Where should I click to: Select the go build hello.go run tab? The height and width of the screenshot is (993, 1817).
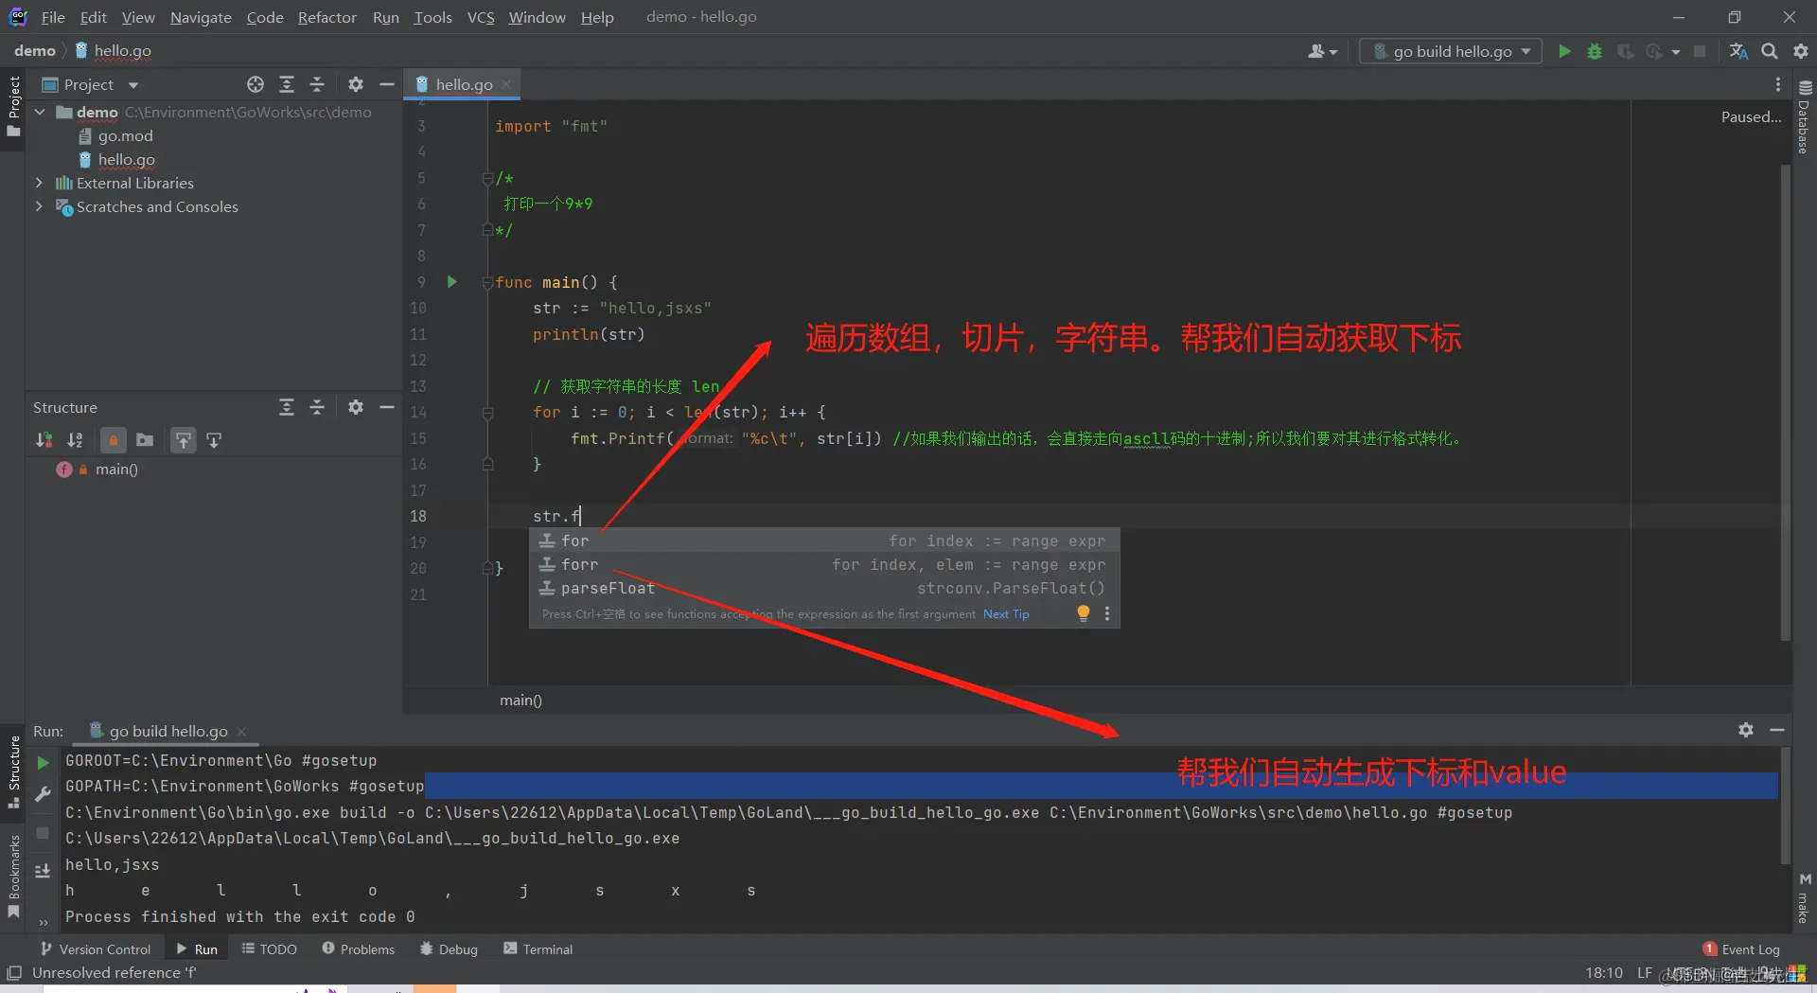[x=168, y=731]
